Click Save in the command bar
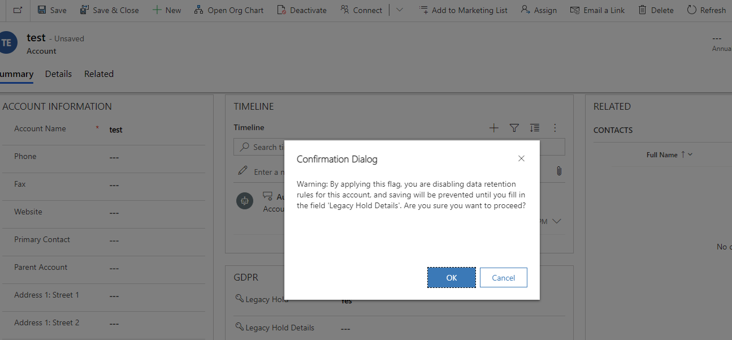This screenshot has width=732, height=340. tap(51, 10)
